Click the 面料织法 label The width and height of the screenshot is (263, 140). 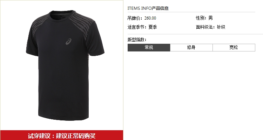pos(205,27)
